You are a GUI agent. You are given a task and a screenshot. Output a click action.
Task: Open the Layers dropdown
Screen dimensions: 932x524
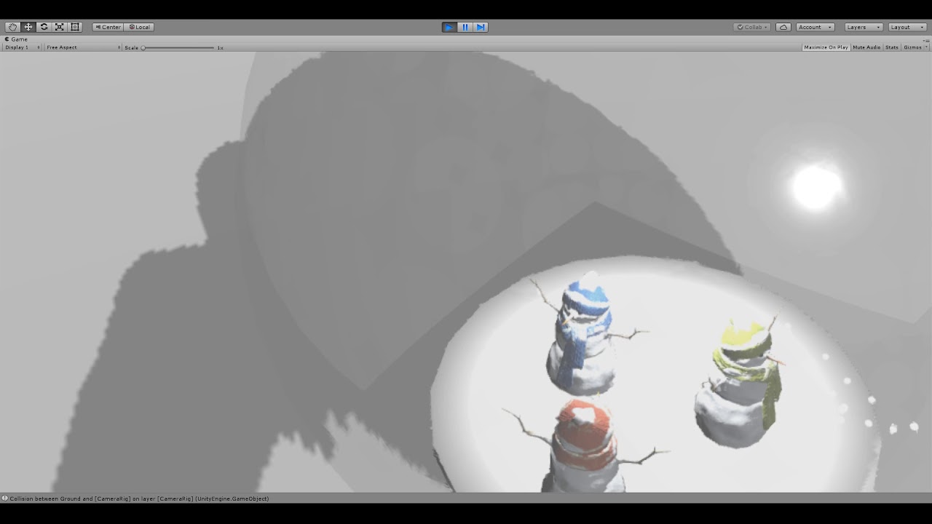click(864, 27)
